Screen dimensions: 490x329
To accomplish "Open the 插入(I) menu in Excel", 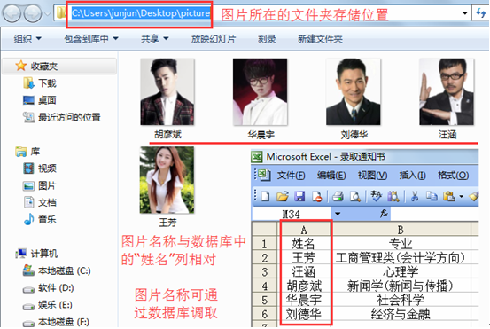I will click(x=412, y=176).
